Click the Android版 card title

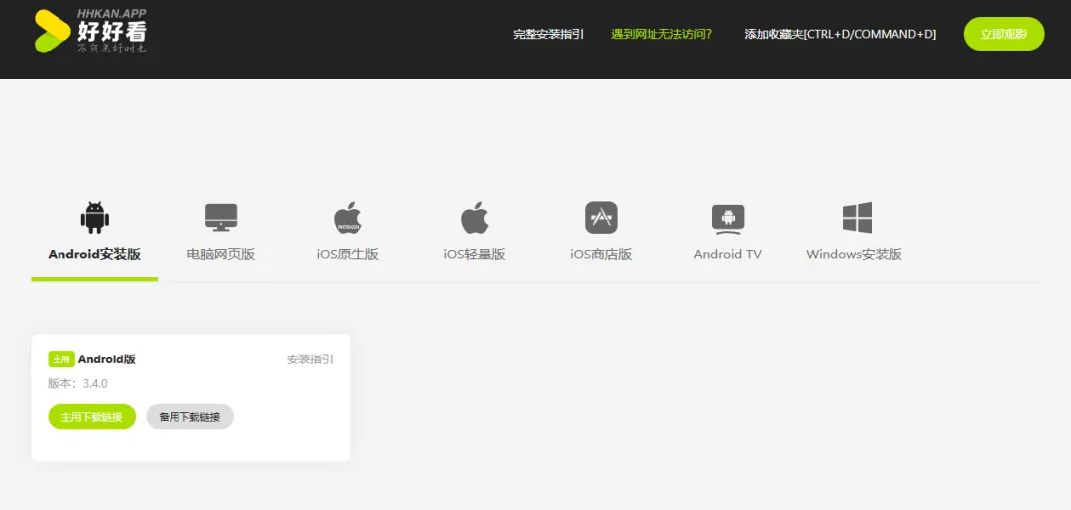[x=106, y=359]
